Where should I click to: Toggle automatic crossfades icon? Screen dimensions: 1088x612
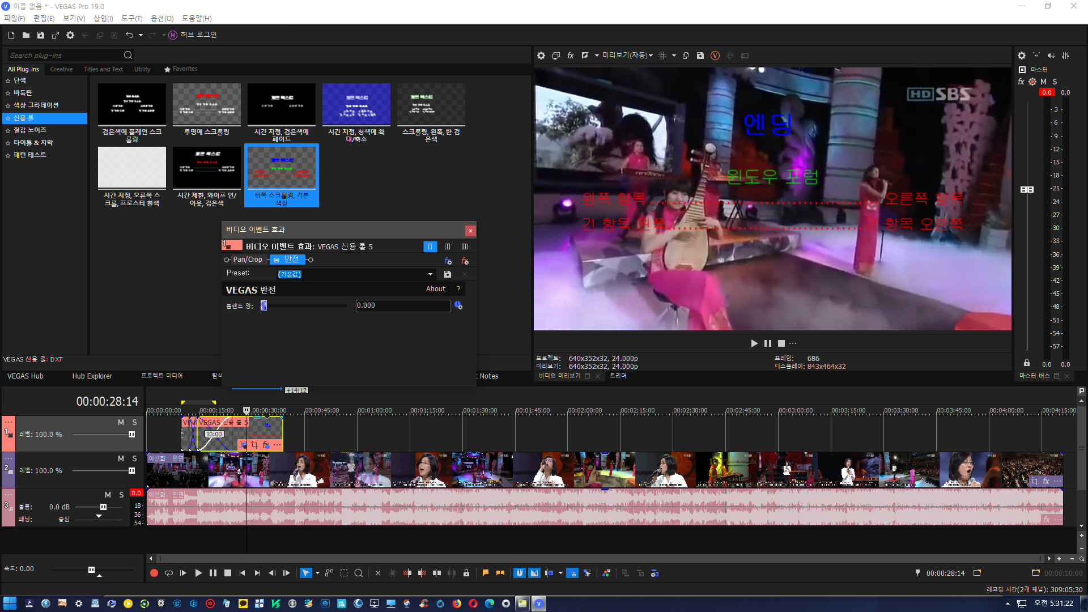534,573
